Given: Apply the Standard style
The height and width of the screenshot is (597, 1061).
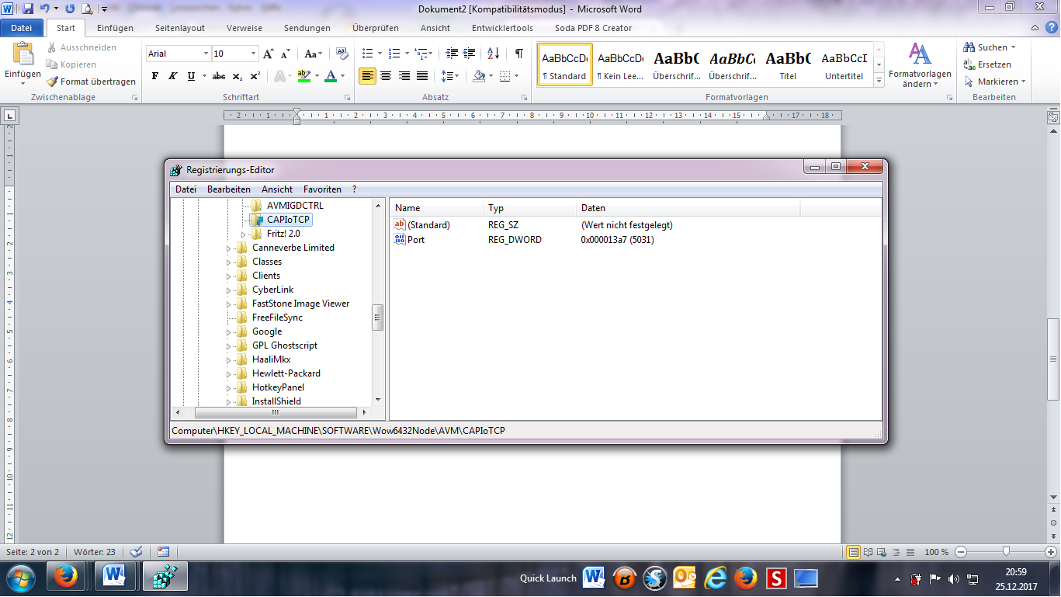Looking at the screenshot, I should point(565,64).
